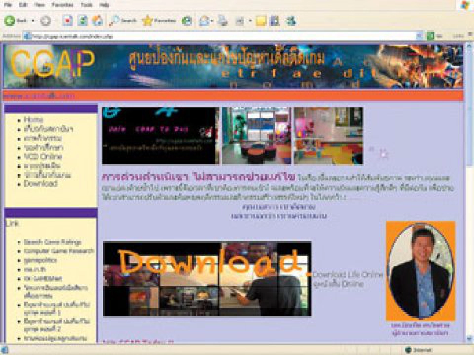Open the VCD Online sidebar link
This screenshot has height=355, width=474.
tap(43, 156)
